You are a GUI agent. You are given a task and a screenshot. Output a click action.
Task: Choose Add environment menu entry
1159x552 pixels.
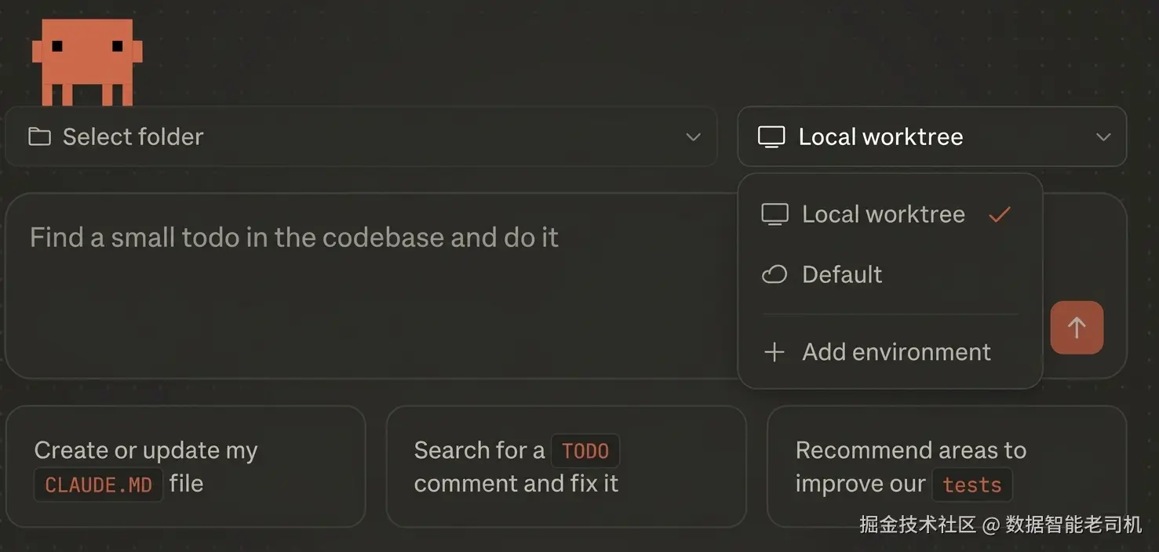[x=896, y=352]
